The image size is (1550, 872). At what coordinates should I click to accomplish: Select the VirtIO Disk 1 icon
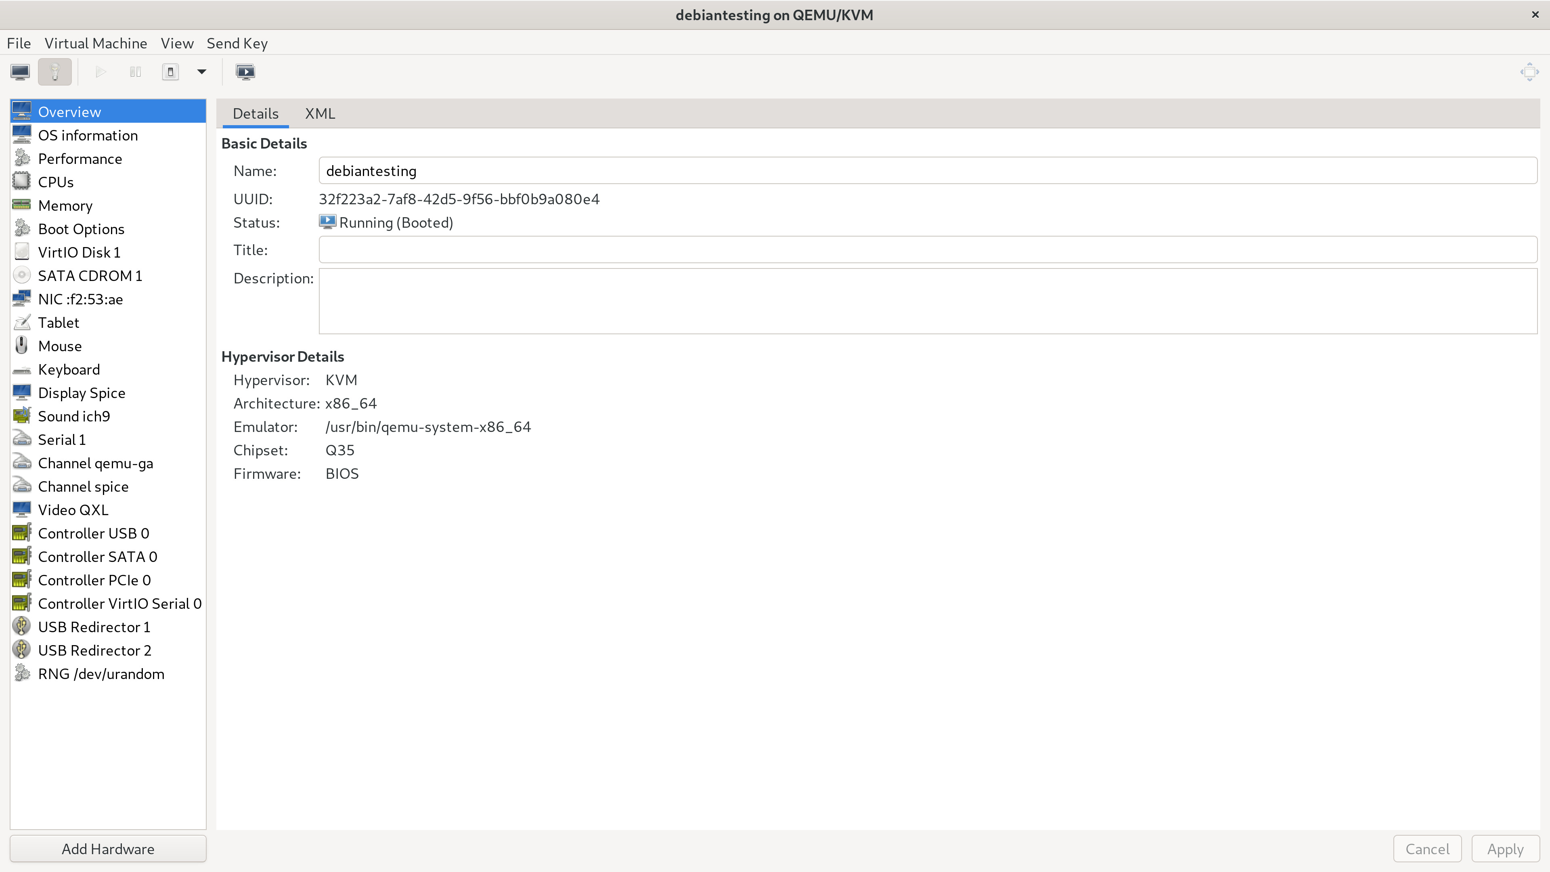[22, 252]
